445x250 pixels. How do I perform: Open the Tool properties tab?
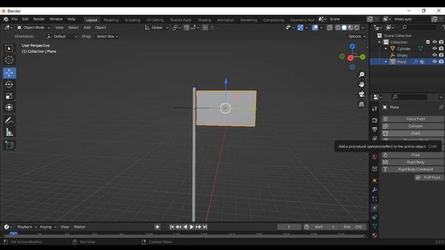click(375, 108)
